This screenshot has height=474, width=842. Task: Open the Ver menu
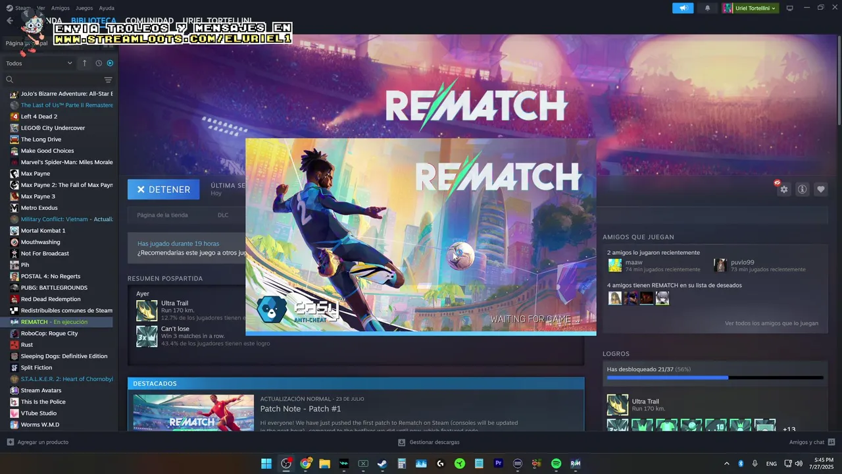41,8
